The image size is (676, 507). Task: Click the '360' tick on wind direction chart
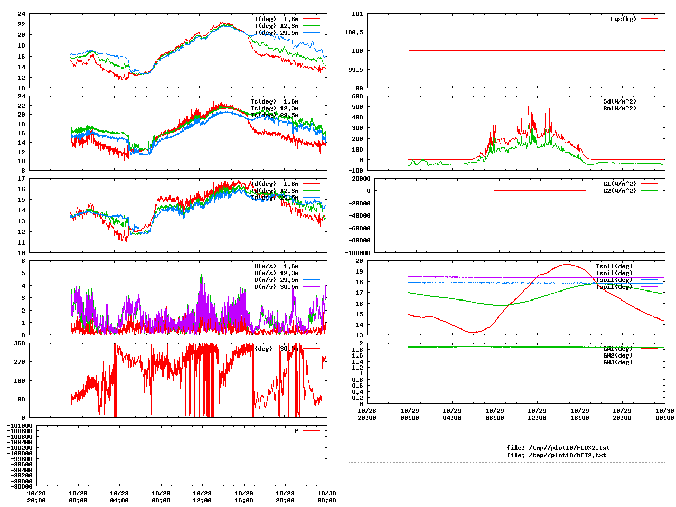pos(20,343)
